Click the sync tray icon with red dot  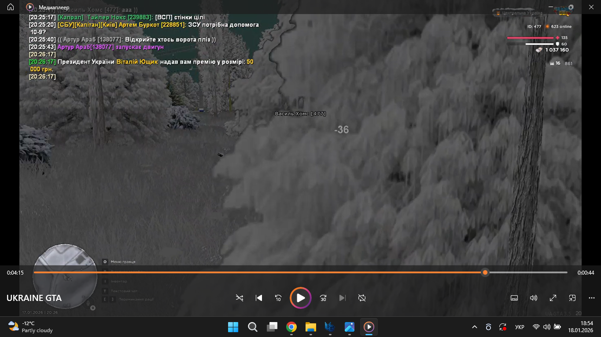coord(503,327)
